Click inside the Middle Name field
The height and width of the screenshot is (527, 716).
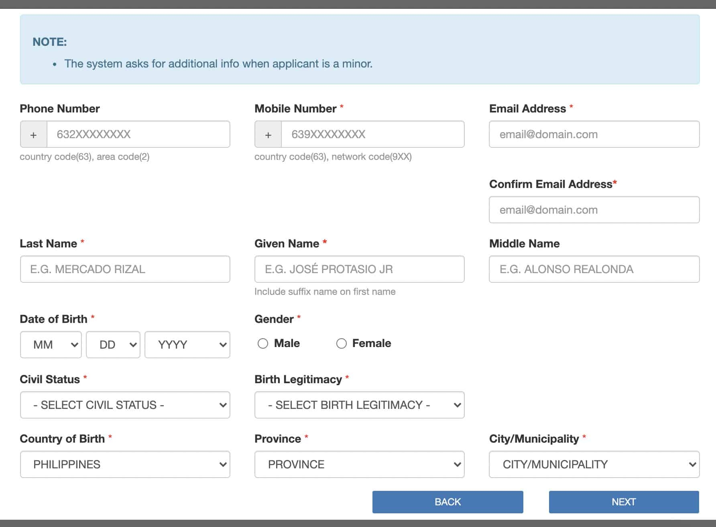coord(593,269)
